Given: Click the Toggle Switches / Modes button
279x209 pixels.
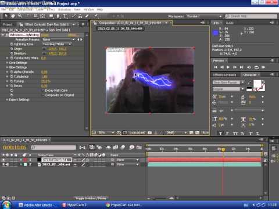Looking at the screenshot, I should click(x=91, y=198).
